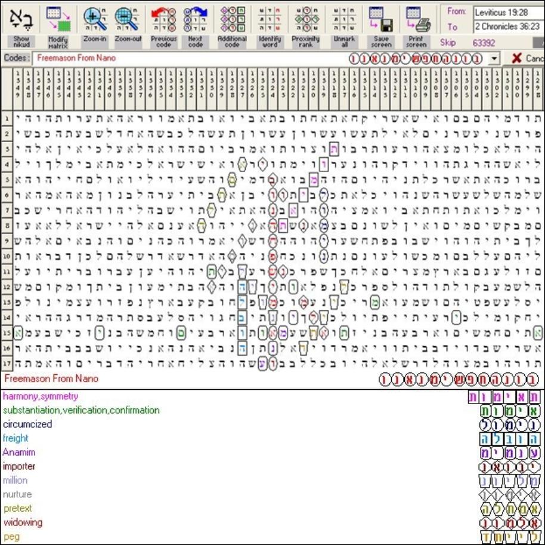Unmark all highlighted letters
Screen dimensions: 545x545
point(343,20)
